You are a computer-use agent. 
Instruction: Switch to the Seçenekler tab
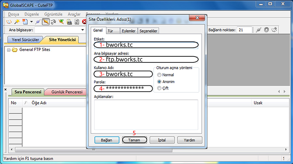click(x=148, y=31)
